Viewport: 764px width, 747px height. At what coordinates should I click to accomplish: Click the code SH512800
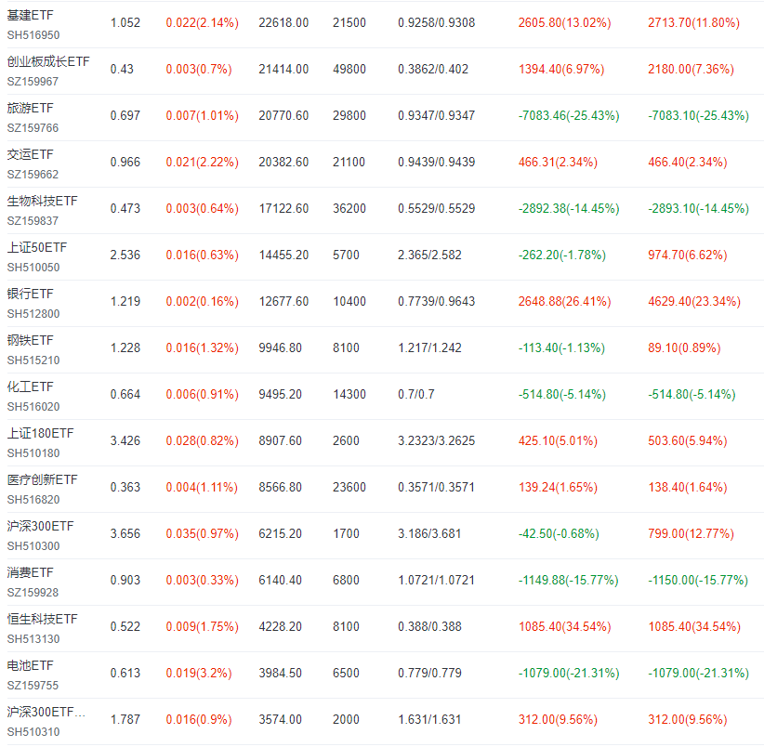(x=33, y=314)
